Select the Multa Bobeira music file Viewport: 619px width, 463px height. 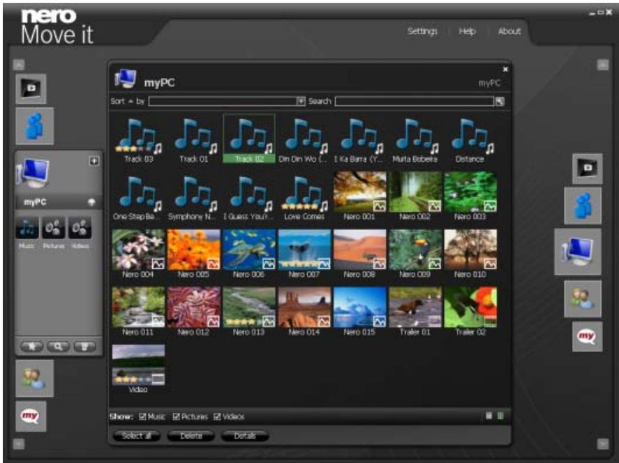(x=415, y=139)
